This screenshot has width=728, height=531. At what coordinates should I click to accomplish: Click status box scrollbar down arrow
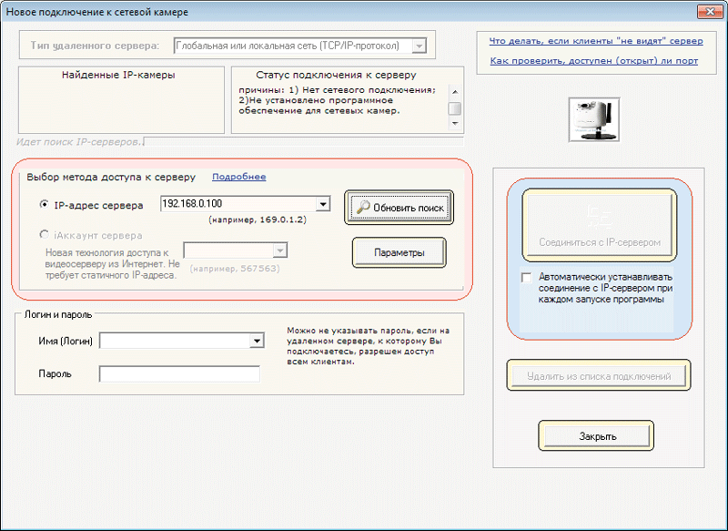[x=455, y=123]
